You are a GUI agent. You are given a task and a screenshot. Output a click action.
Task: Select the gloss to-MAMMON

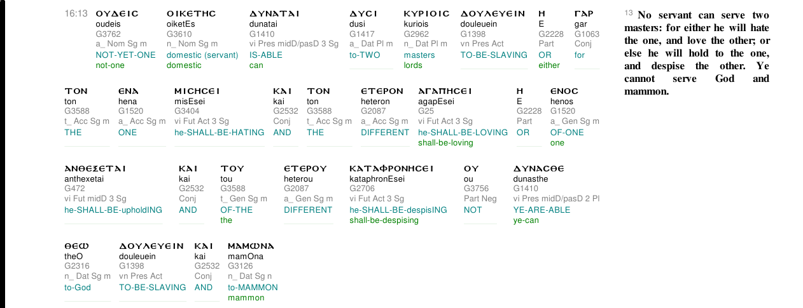pyautogui.click(x=253, y=287)
